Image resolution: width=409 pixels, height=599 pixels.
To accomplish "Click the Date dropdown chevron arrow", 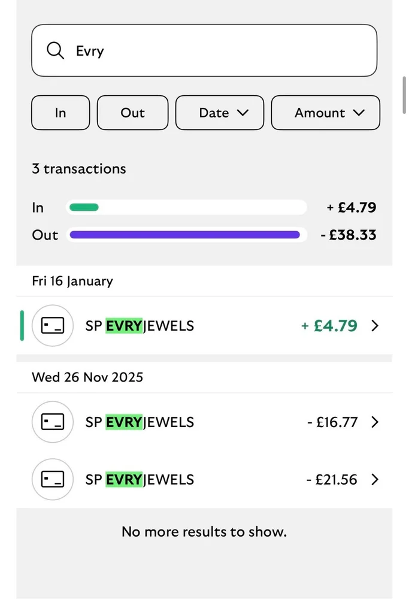I will (243, 113).
